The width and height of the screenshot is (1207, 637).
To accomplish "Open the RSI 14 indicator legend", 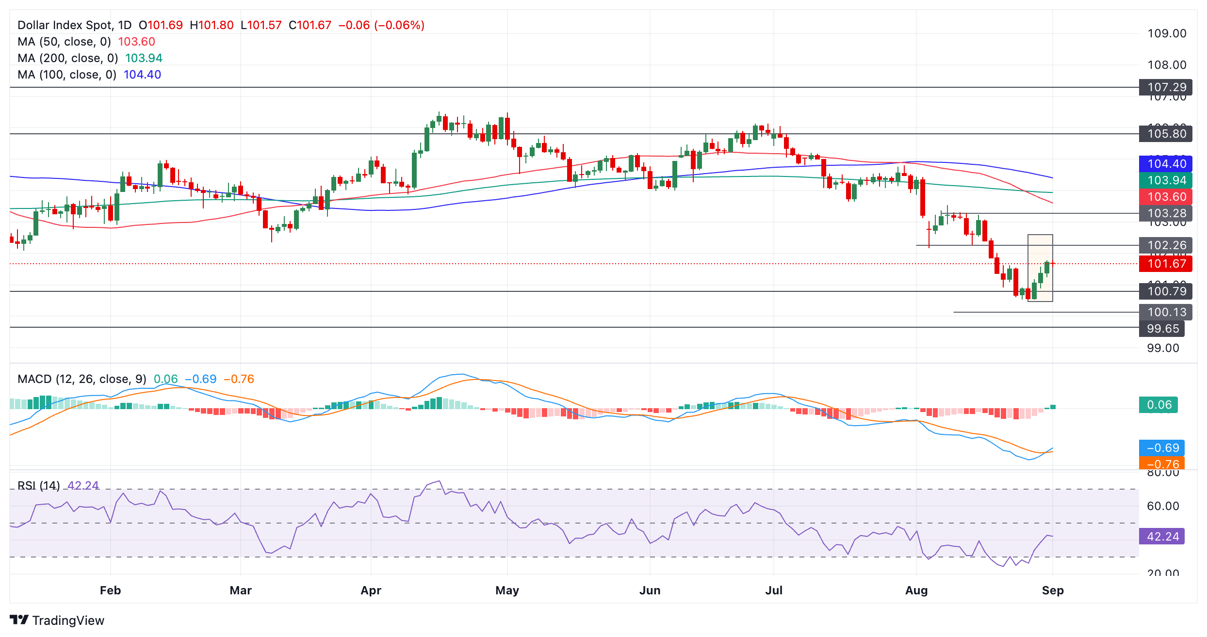I will 58,485.
